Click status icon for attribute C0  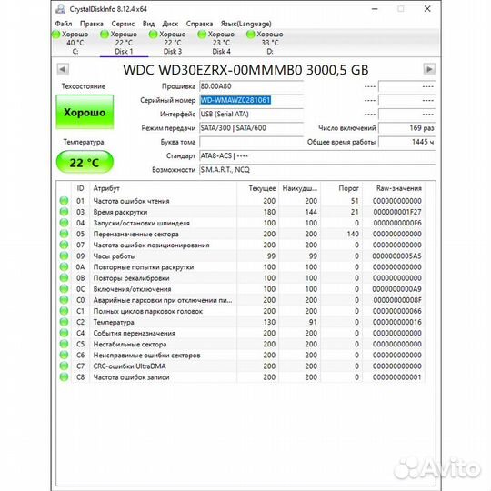coord(65,300)
